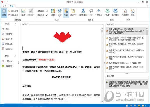The height and width of the screenshot is (107, 150).
Task: Open 目标管理 in sidebar
Action: [x=7, y=34]
